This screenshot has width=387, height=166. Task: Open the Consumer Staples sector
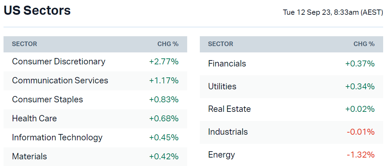click(x=47, y=100)
